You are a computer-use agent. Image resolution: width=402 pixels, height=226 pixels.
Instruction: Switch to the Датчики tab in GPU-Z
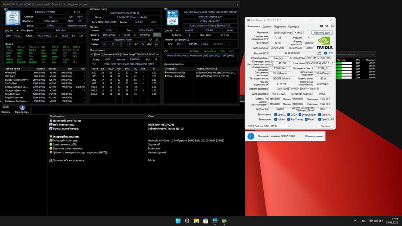tap(267, 26)
